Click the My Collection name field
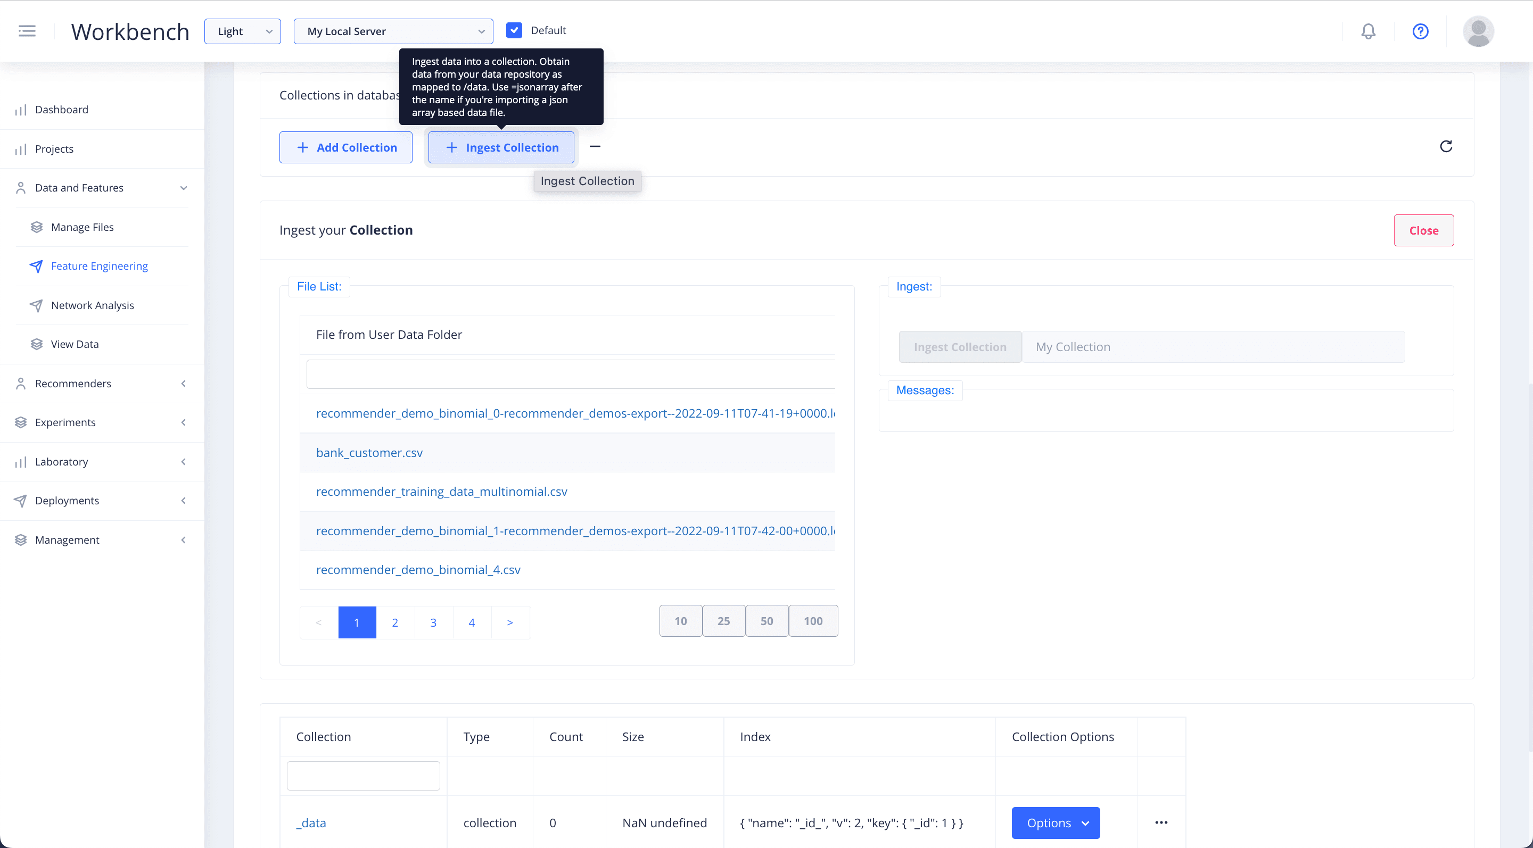Screen dimensions: 1533x848 pos(1213,347)
